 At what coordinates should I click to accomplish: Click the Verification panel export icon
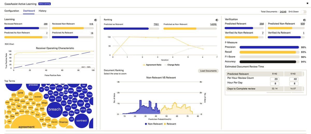coord(305,20)
